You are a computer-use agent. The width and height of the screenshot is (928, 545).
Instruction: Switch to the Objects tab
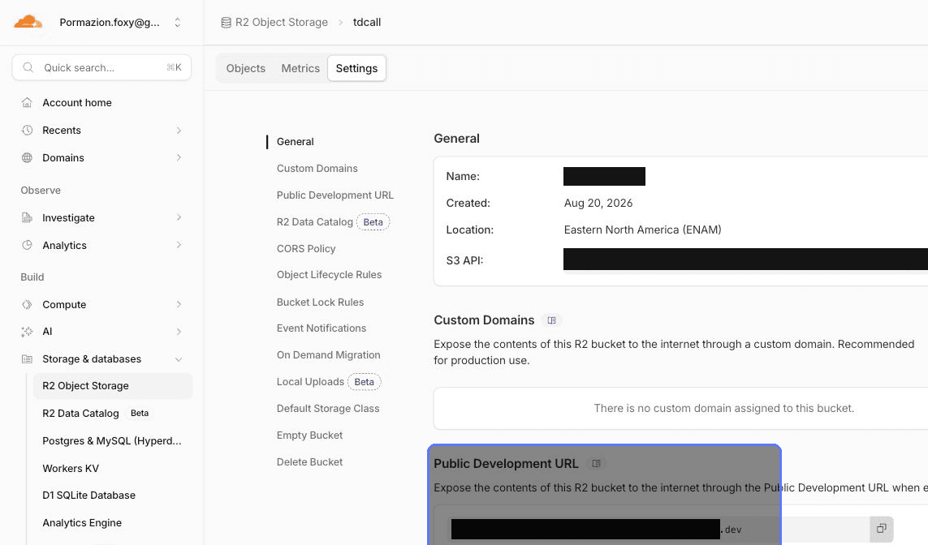pos(246,68)
